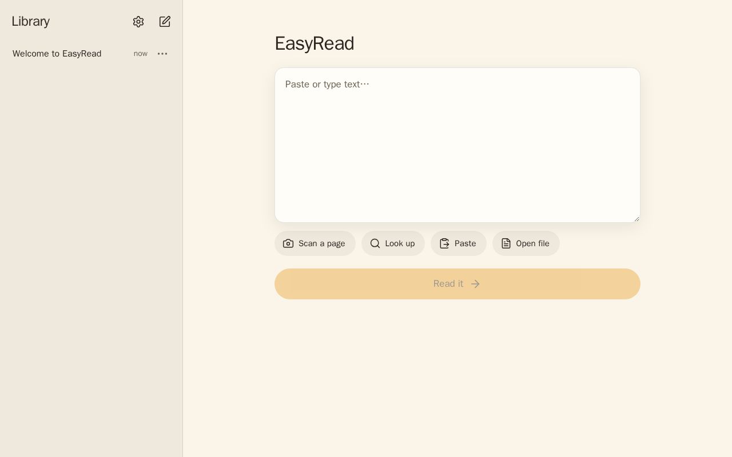Click the 'now' timestamp on the Welcome entry
This screenshot has height=457, width=732.
(141, 54)
